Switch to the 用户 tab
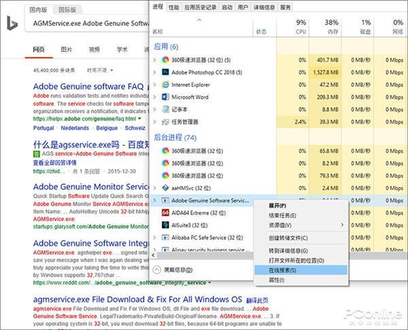This screenshot has height=330, width=408. [x=243, y=7]
